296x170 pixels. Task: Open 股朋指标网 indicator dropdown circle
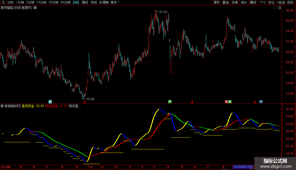[2, 106]
